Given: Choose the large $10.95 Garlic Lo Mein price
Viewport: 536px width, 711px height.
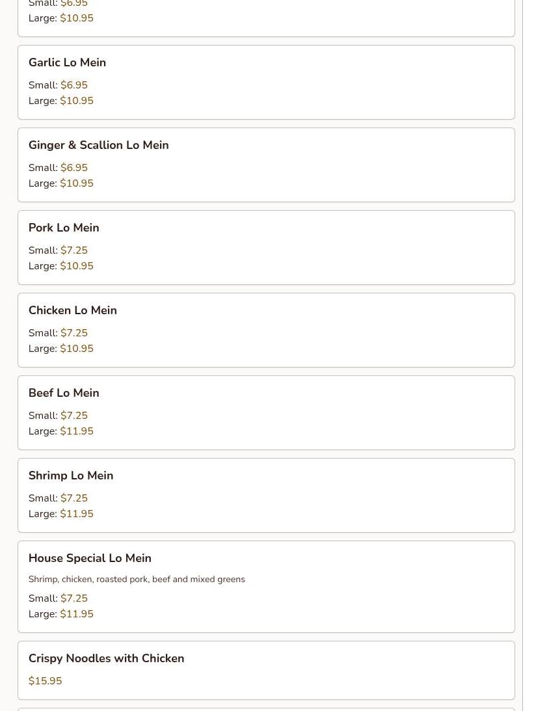Looking at the screenshot, I should pyautogui.click(x=76, y=101).
